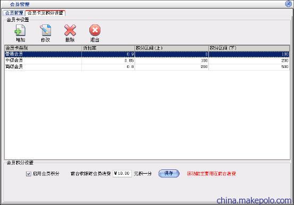Select the 普通会员 row
The width and height of the screenshot is (294, 205).
147,54
